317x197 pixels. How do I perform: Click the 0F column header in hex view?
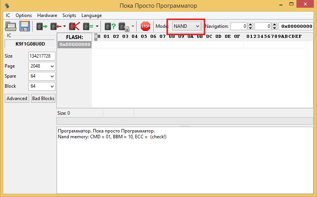tap(237, 36)
